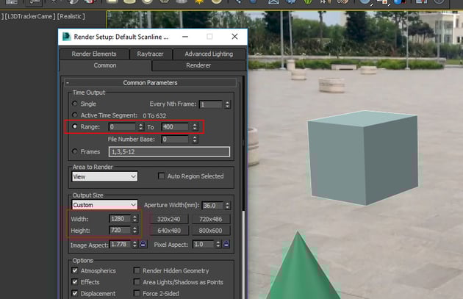Minimize the Render Setup dialog
Screen dimensions: 463x299
(185, 37)
